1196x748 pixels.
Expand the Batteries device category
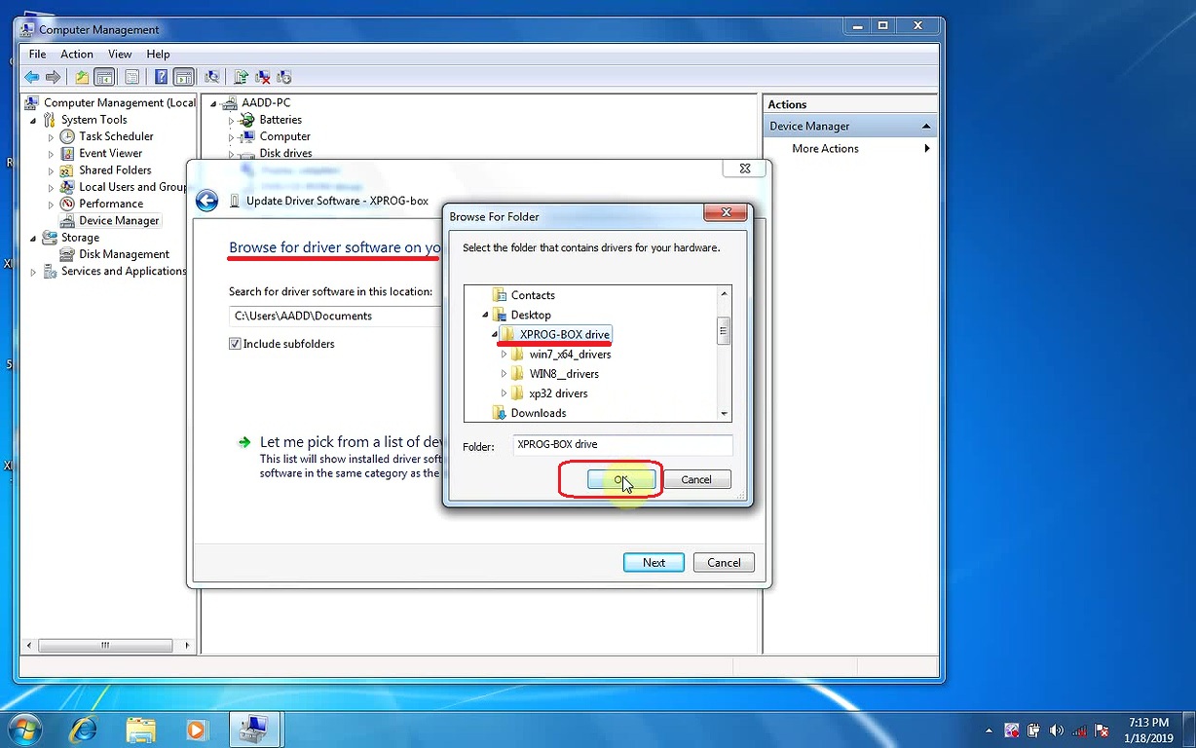[x=231, y=121]
